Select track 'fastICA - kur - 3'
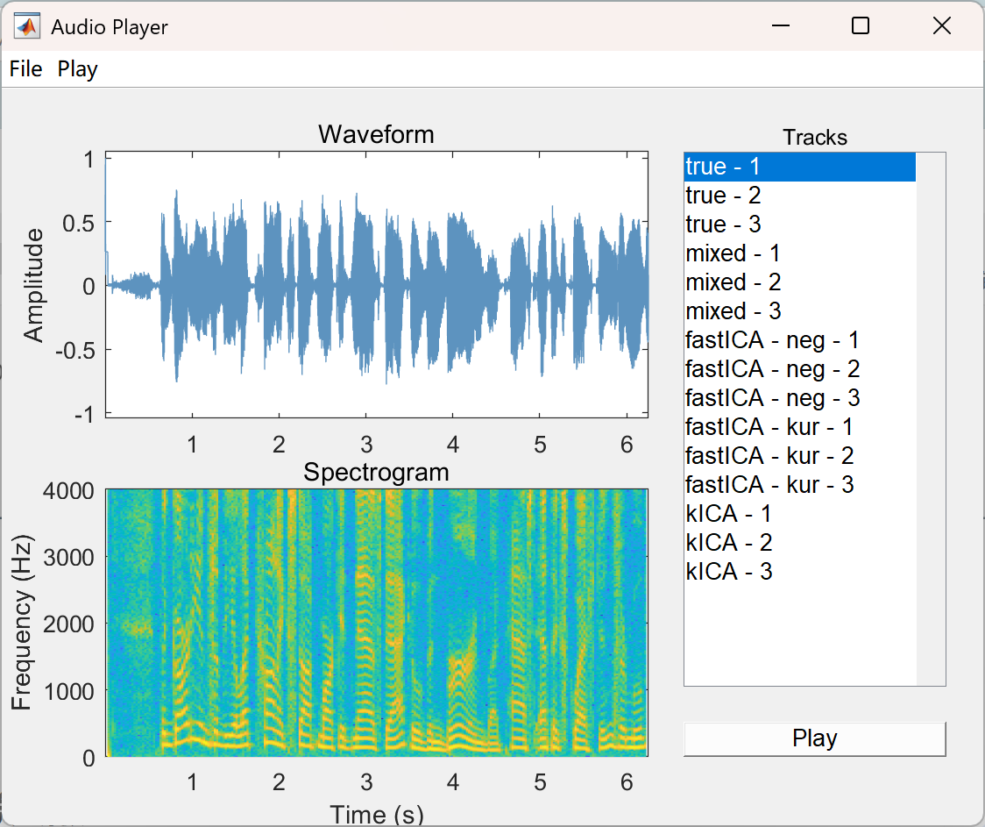985x827 pixels. pos(800,484)
